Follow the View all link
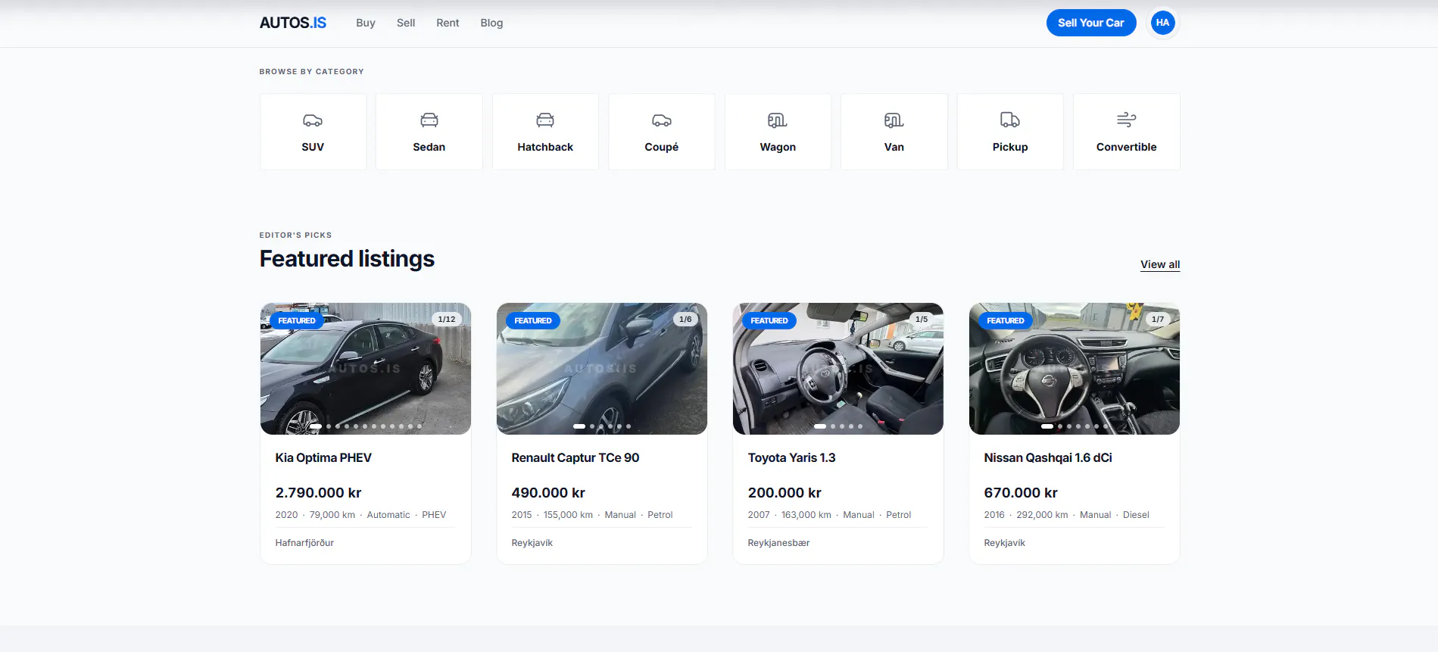This screenshot has height=652, width=1438. coord(1160,264)
